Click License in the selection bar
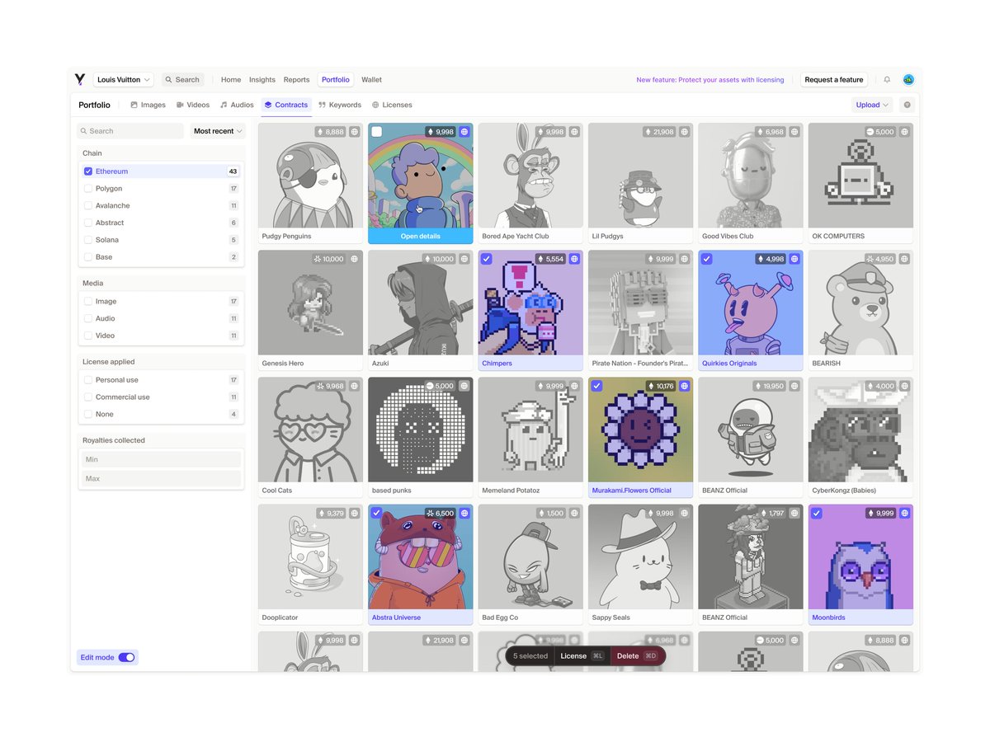 pos(582,655)
